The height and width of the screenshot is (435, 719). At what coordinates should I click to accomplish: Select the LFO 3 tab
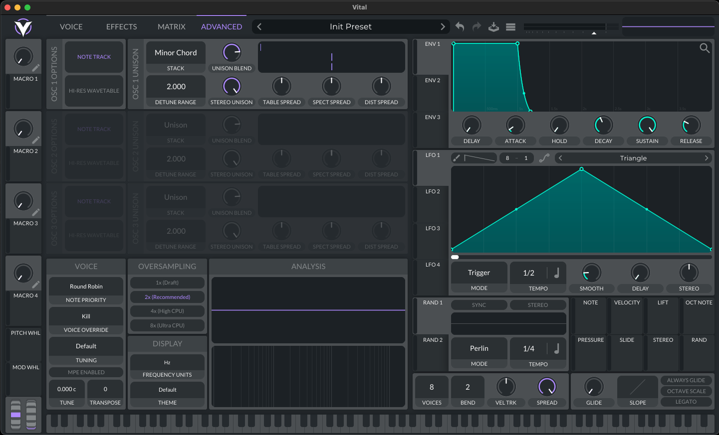click(x=432, y=229)
